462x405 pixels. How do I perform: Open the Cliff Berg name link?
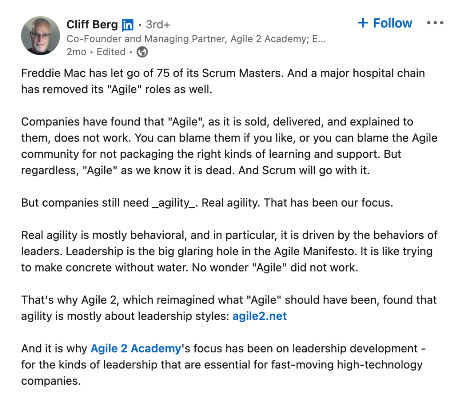click(92, 24)
